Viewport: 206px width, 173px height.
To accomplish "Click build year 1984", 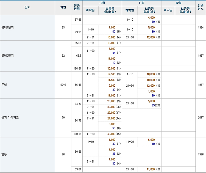I will (x=201, y=28).
